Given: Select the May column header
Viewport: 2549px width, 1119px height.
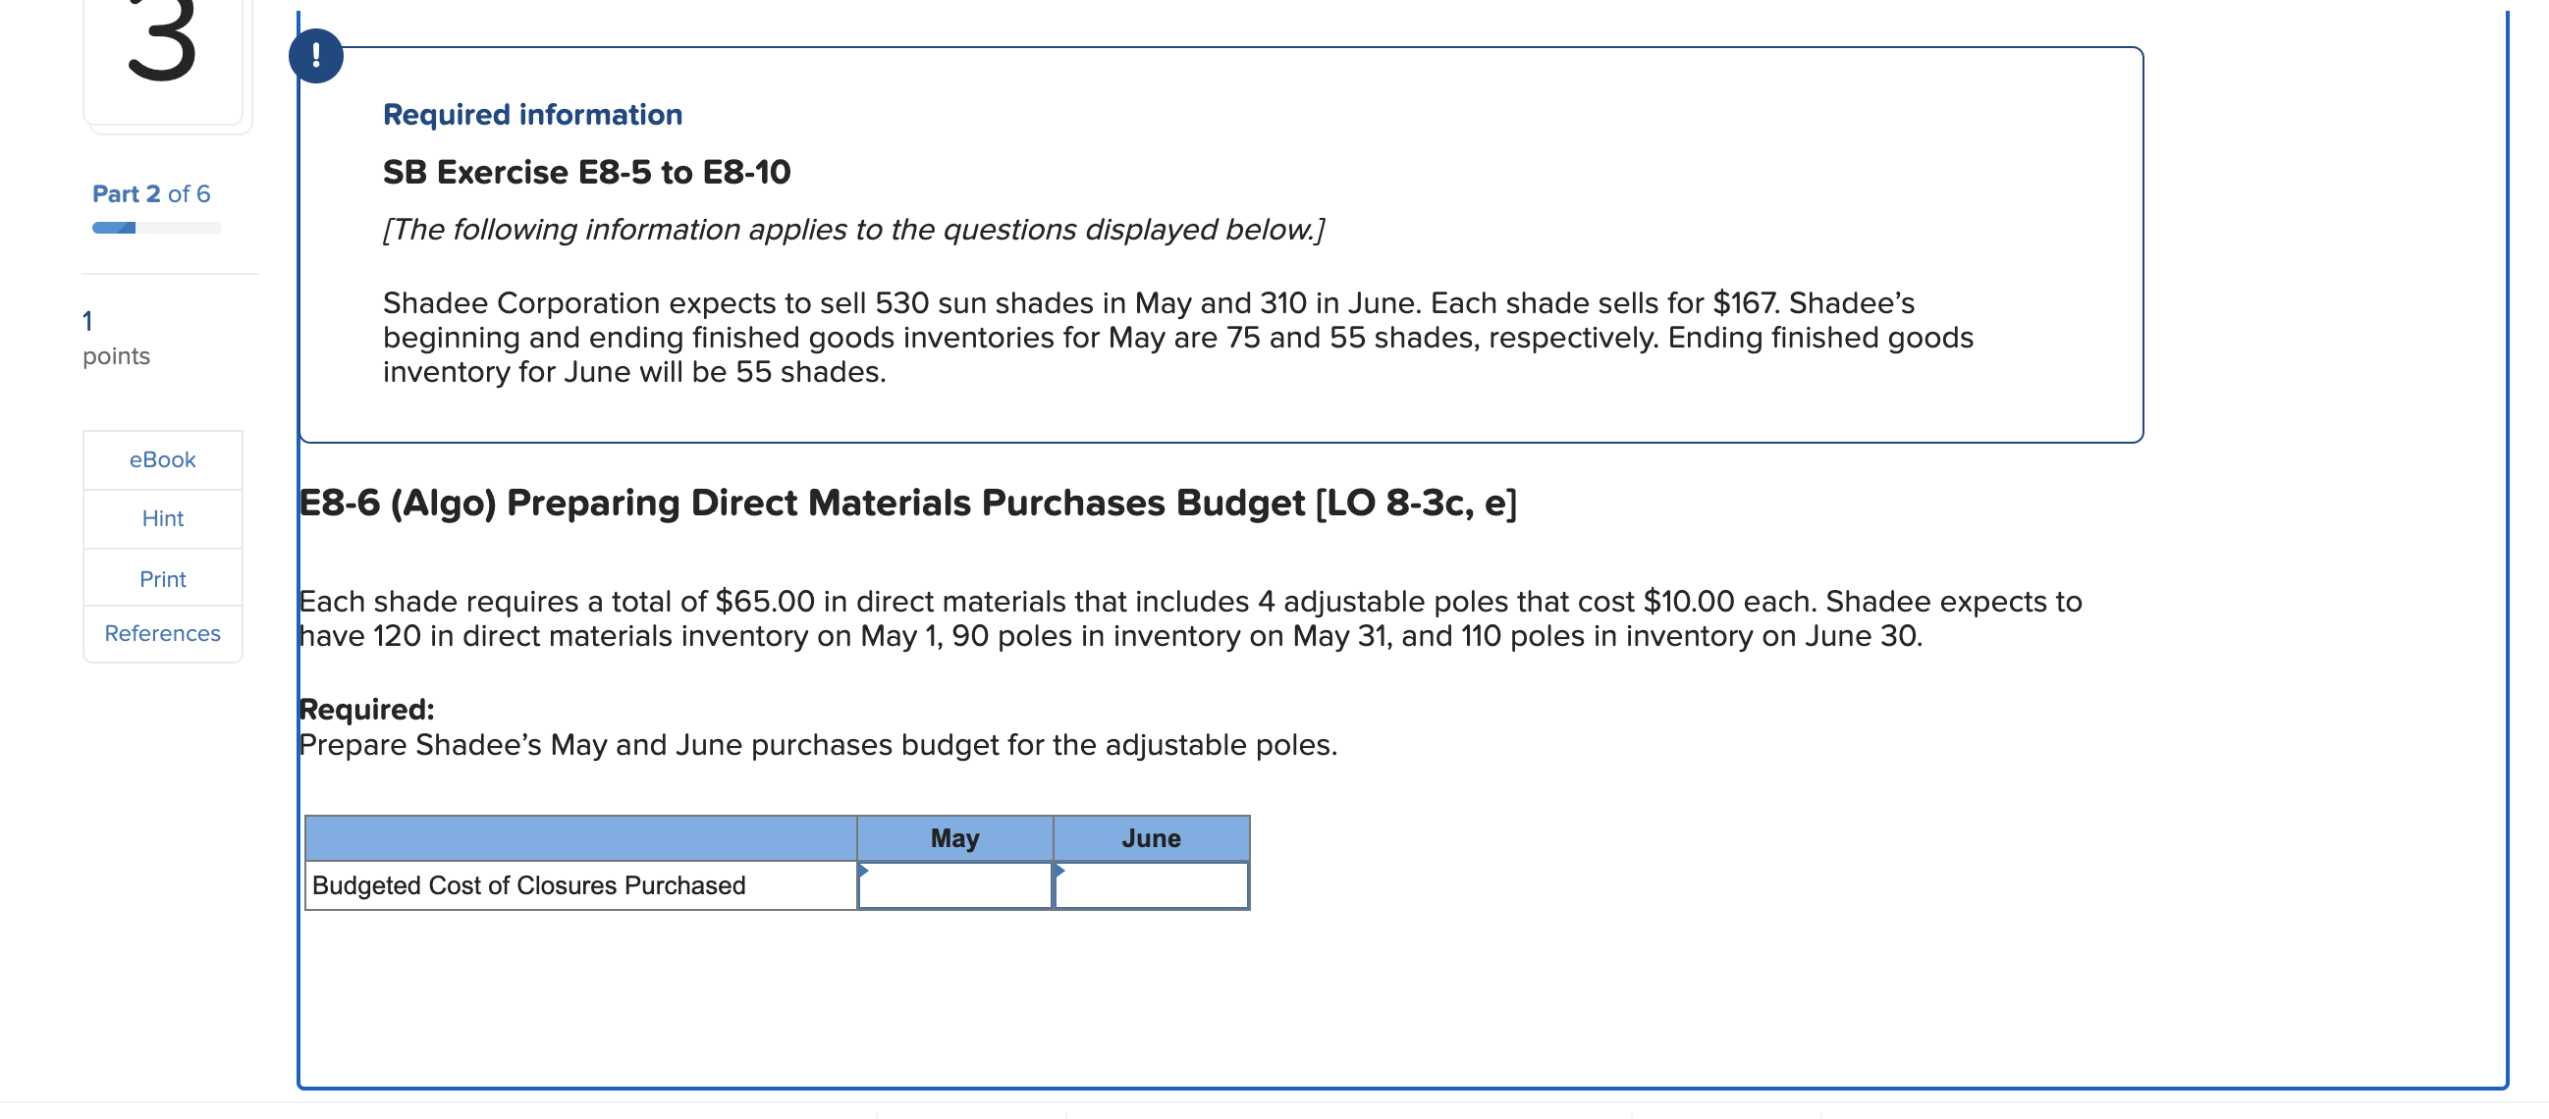Looking at the screenshot, I should (952, 838).
